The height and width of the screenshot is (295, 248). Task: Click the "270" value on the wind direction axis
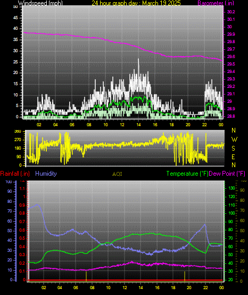(x=18, y=140)
